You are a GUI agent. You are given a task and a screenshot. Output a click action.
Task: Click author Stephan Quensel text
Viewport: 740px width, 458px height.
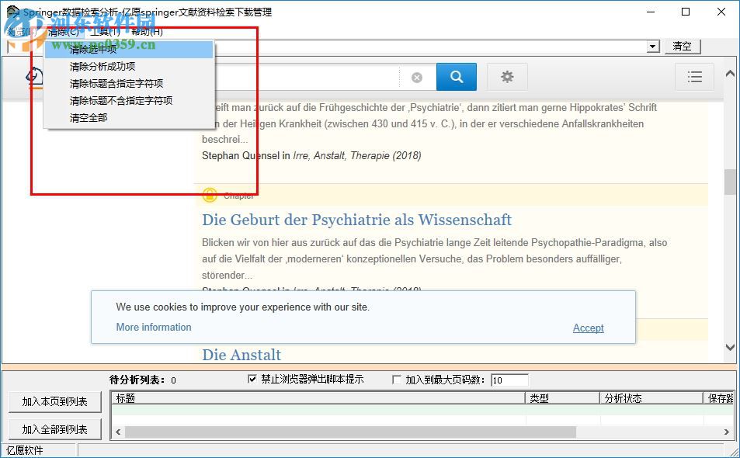coord(241,156)
